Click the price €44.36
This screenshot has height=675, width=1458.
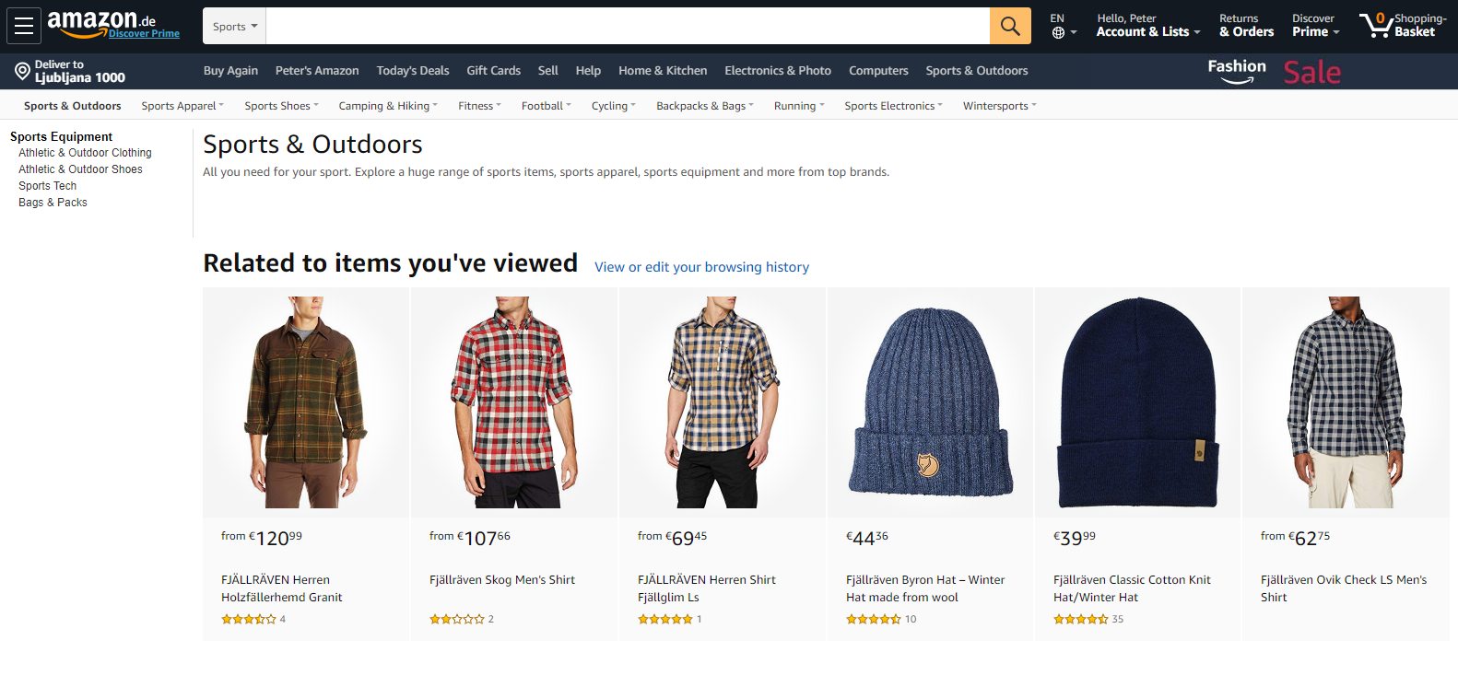point(867,538)
